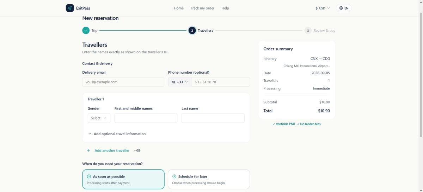Click the New reservation heading
This screenshot has height=192, width=423.
point(100,18)
